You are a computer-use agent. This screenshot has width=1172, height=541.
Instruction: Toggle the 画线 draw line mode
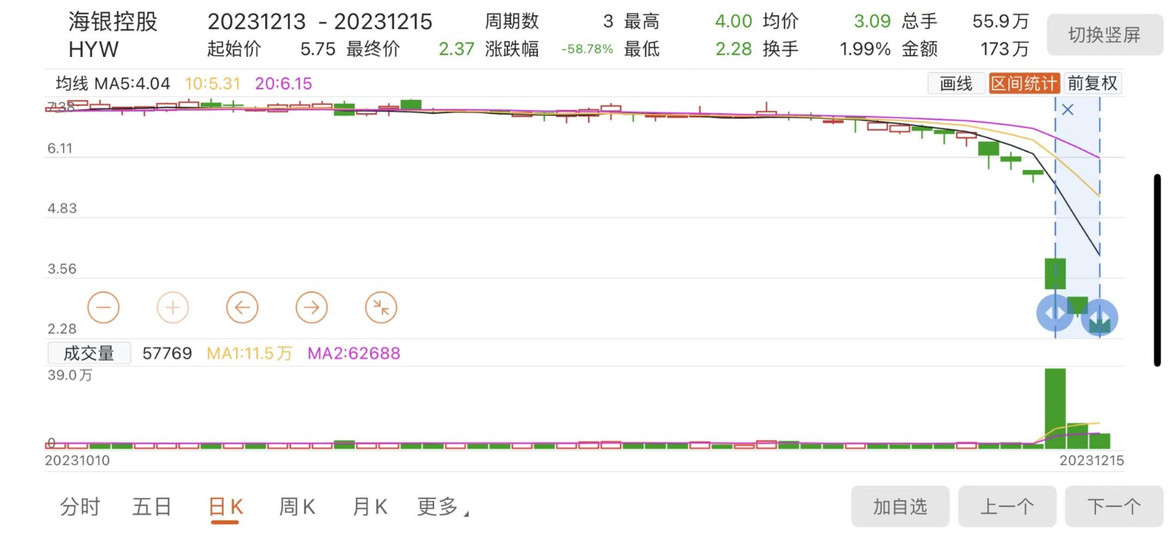coord(956,83)
